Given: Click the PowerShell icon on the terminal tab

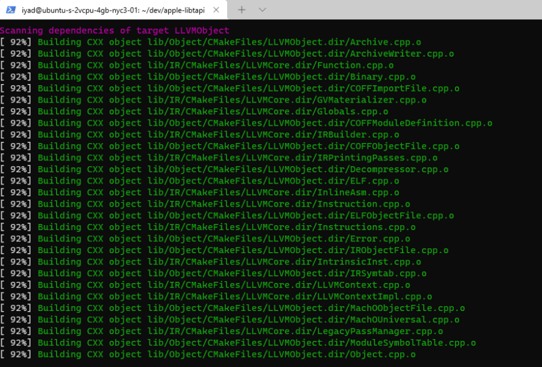Looking at the screenshot, I should point(11,10).
